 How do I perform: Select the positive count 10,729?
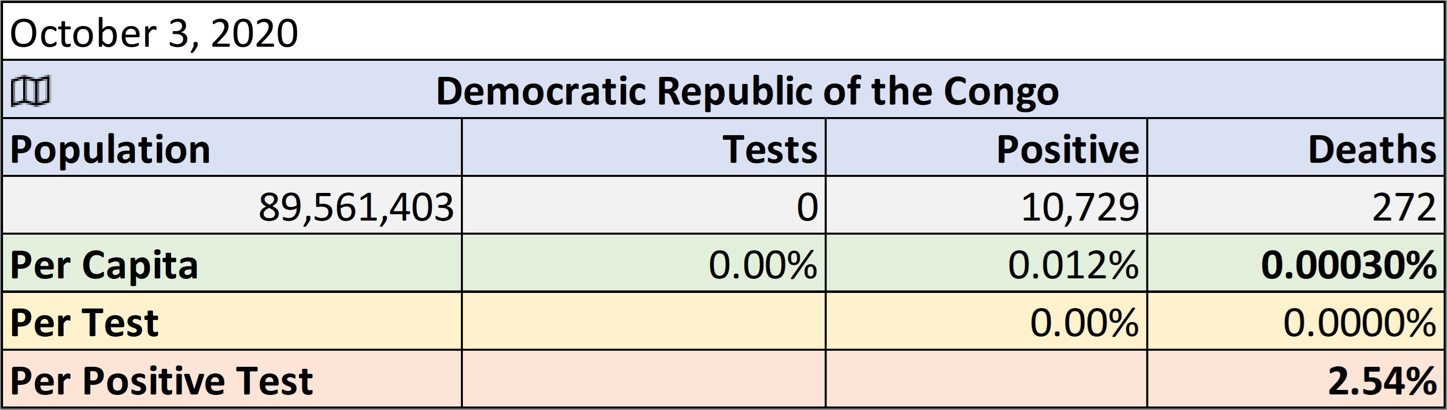[x=987, y=206]
